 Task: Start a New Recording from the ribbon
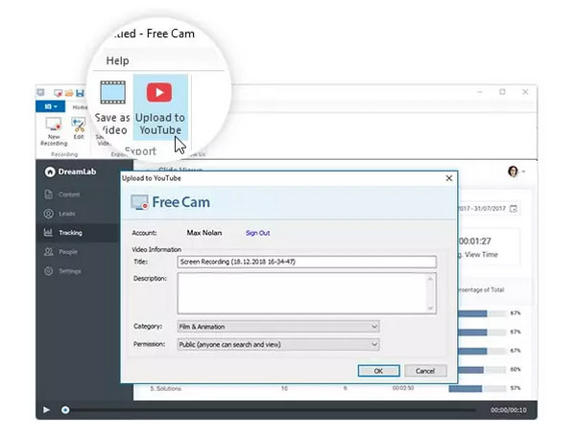[54, 131]
